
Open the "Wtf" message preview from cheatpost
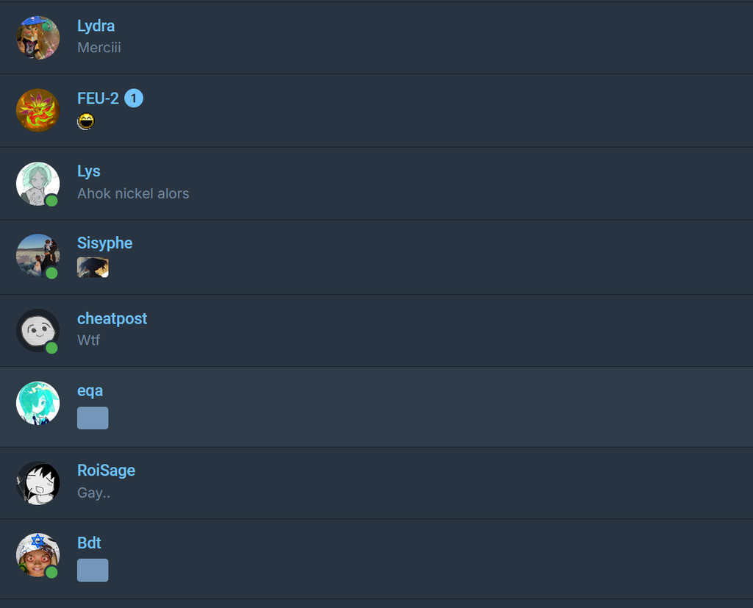point(88,340)
